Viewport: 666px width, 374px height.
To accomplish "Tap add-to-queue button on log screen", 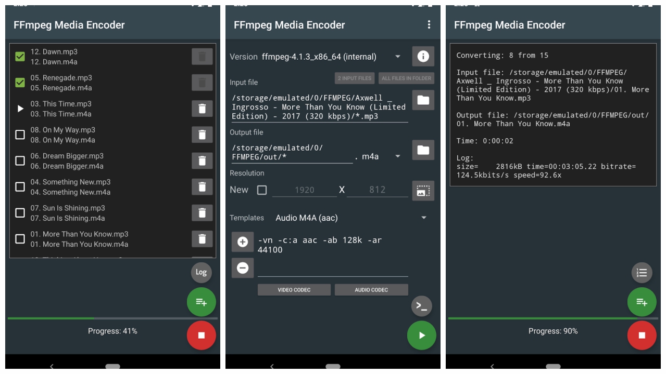I will pyautogui.click(x=642, y=302).
